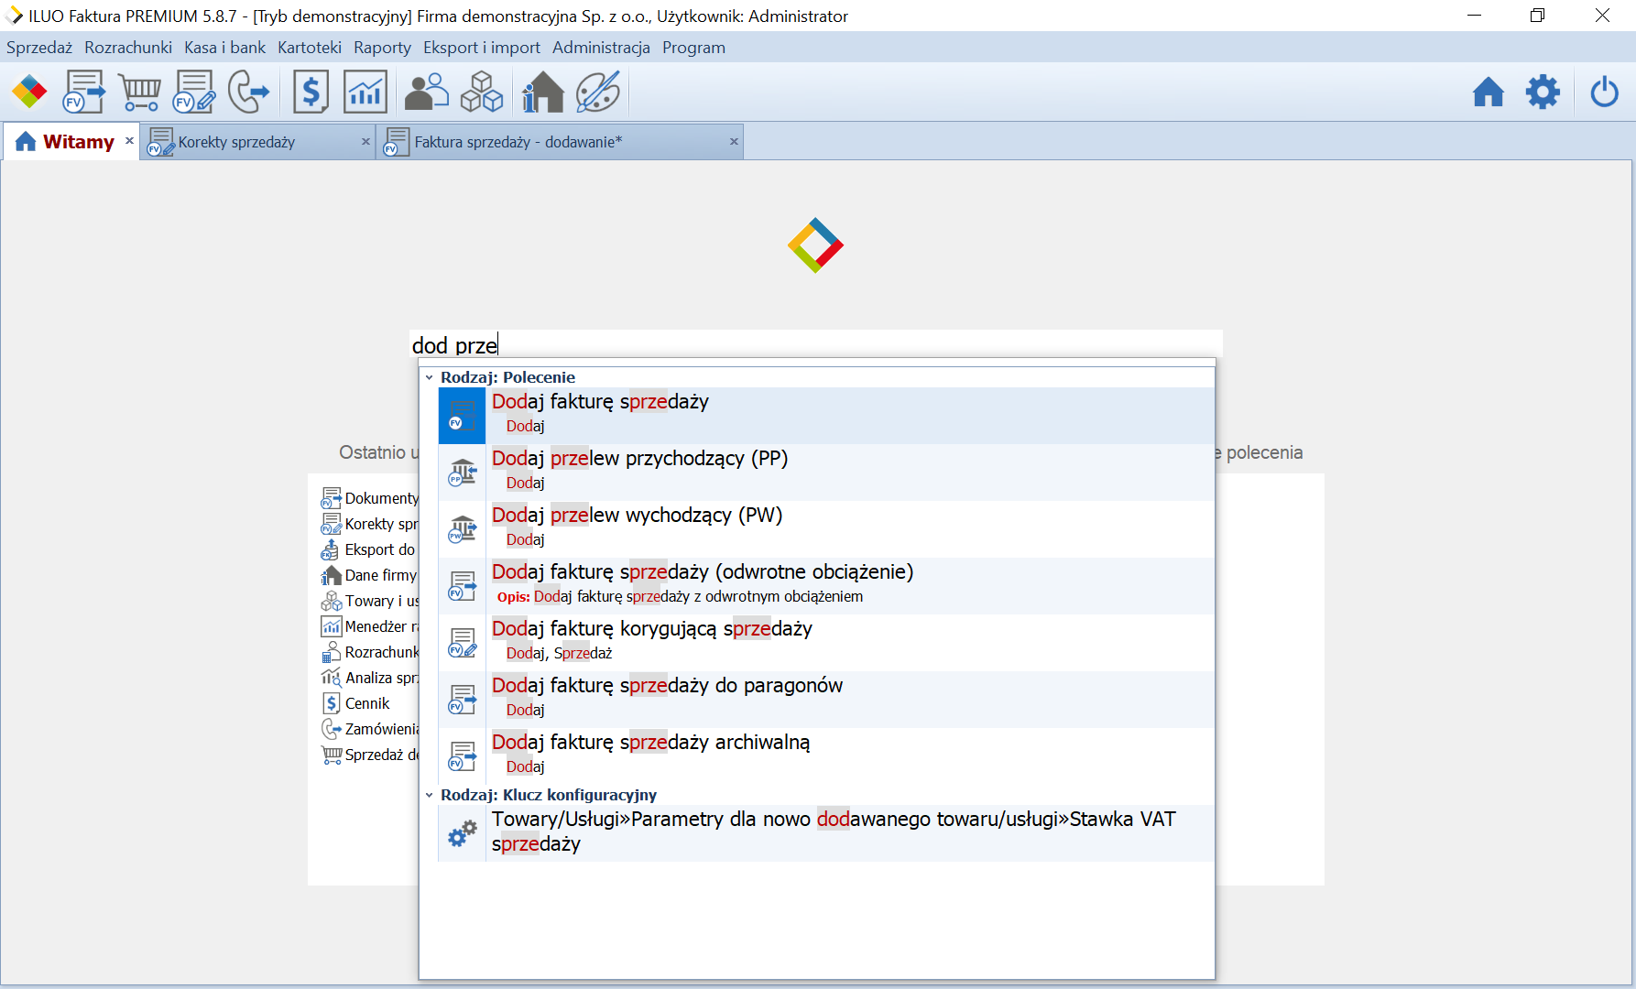Open 'Sprzedaż d...' recent item
The width and height of the screenshot is (1636, 989).
click(x=370, y=755)
